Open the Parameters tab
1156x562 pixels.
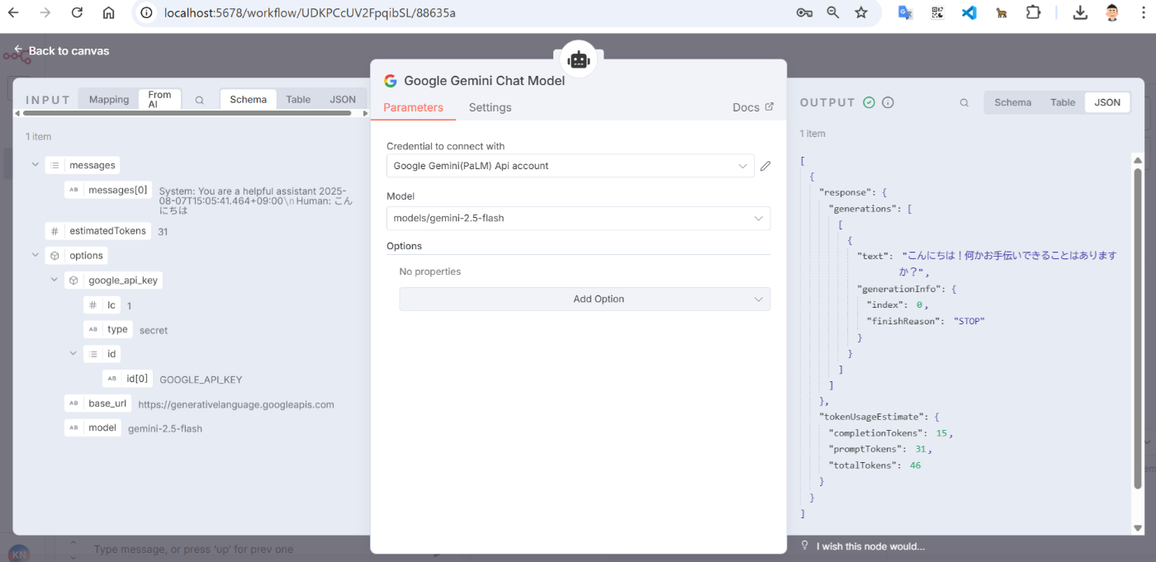pos(413,107)
